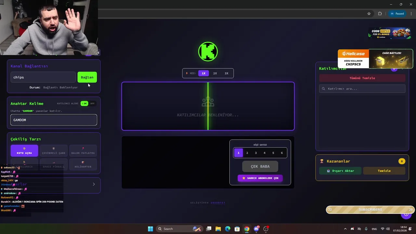The width and height of the screenshot is (416, 234).
Task: Open the Wi-Fi network tray icon
Action: [383, 229]
